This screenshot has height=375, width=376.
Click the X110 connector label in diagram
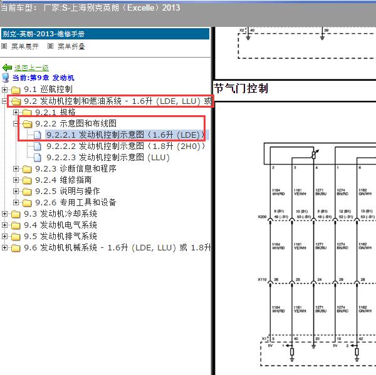click(262, 279)
